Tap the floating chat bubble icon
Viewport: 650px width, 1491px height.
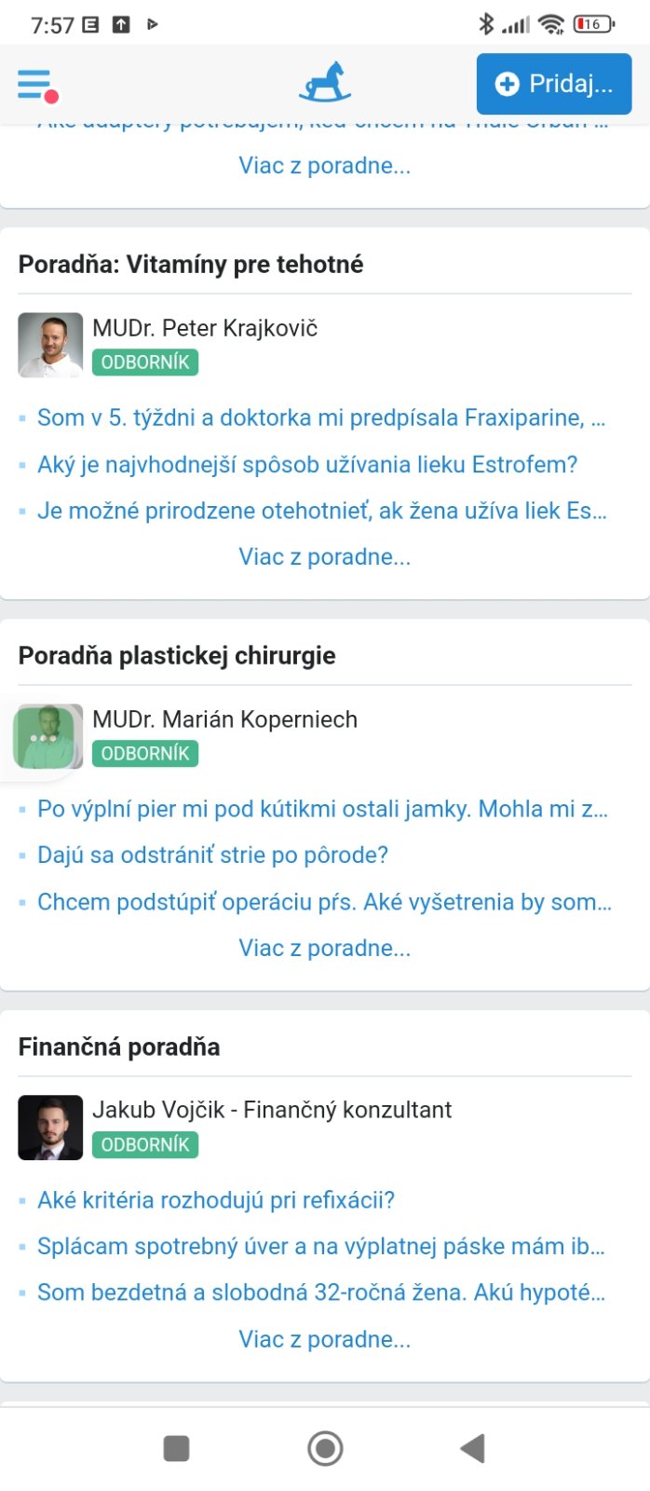pyautogui.click(x=45, y=736)
